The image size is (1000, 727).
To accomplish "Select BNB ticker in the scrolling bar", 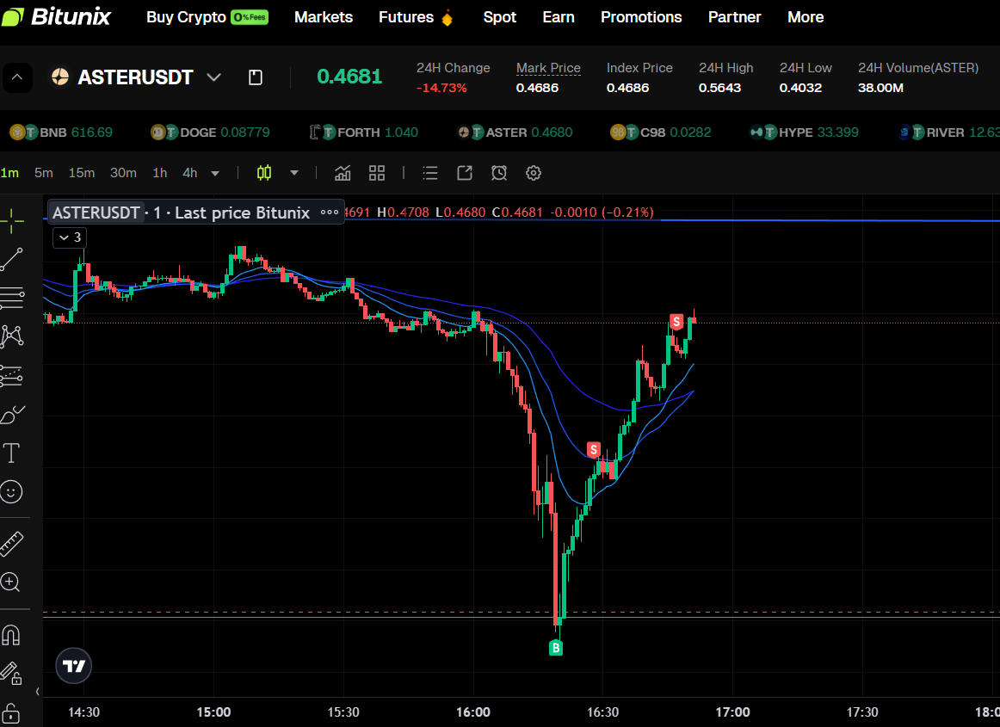I will pyautogui.click(x=61, y=132).
